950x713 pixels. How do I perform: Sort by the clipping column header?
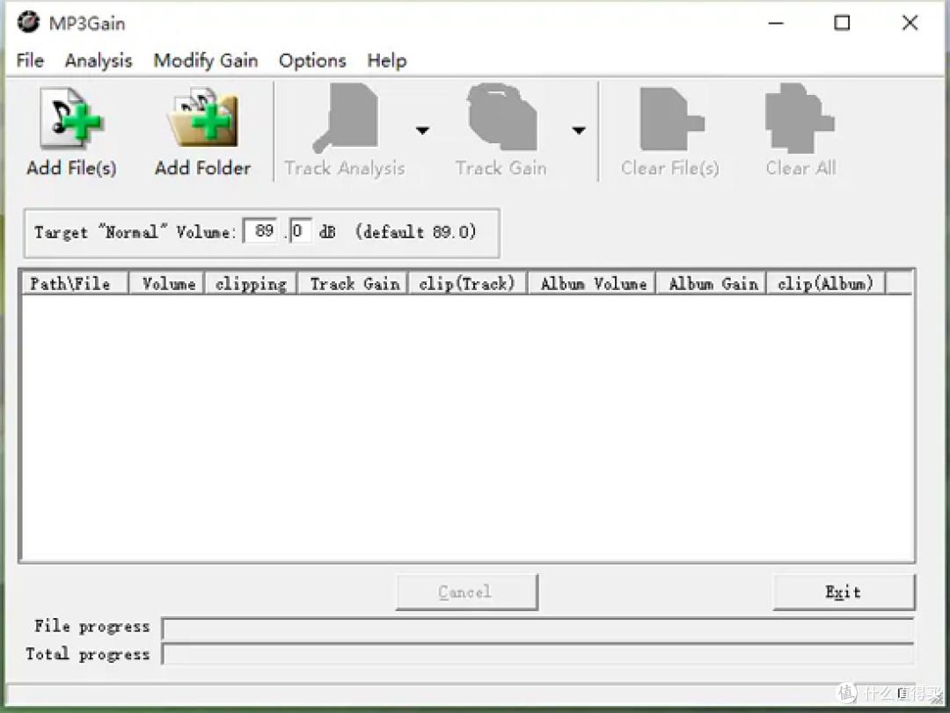[251, 283]
